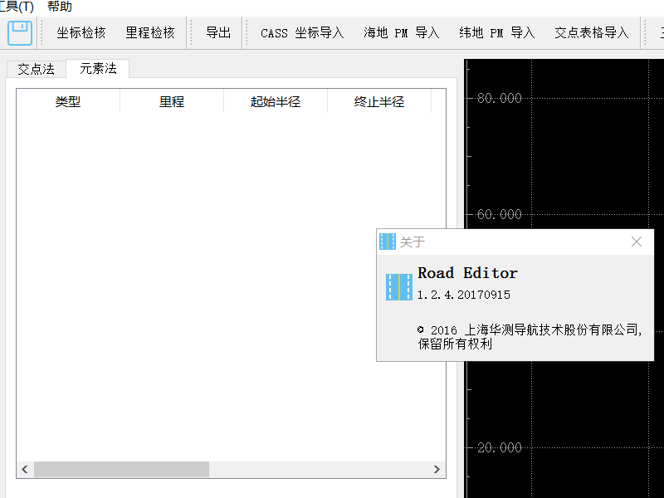Click the 关于 dialog title bar icon
Screen dimensions: 664x498
coord(388,242)
